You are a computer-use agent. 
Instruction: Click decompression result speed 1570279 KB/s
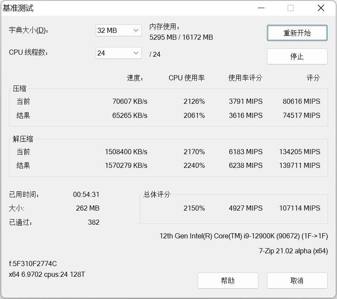126,165
